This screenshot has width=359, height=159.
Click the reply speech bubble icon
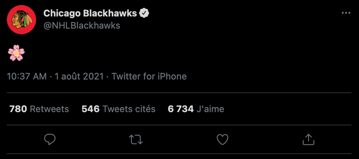[50, 139]
